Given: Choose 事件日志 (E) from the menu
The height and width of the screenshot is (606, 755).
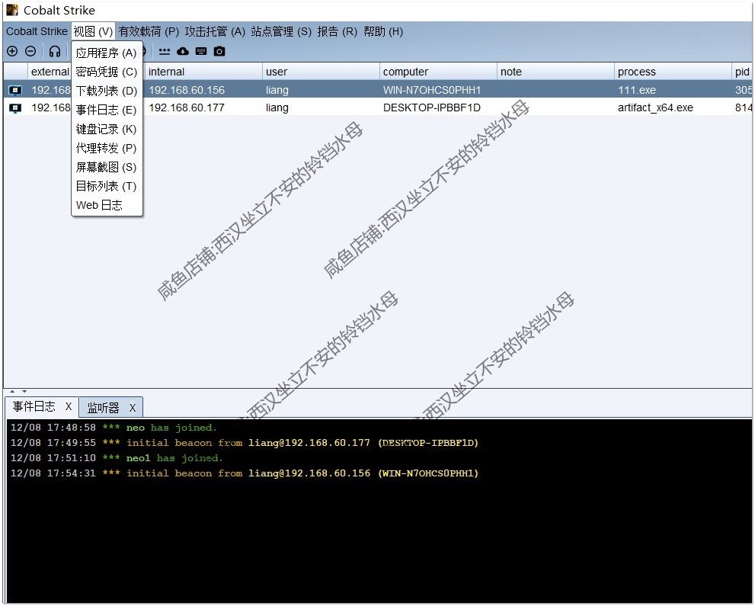Looking at the screenshot, I should 107,110.
